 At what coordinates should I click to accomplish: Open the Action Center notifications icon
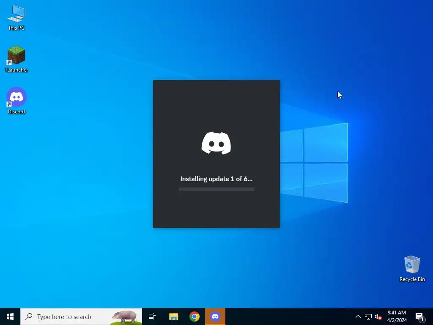[419, 317]
